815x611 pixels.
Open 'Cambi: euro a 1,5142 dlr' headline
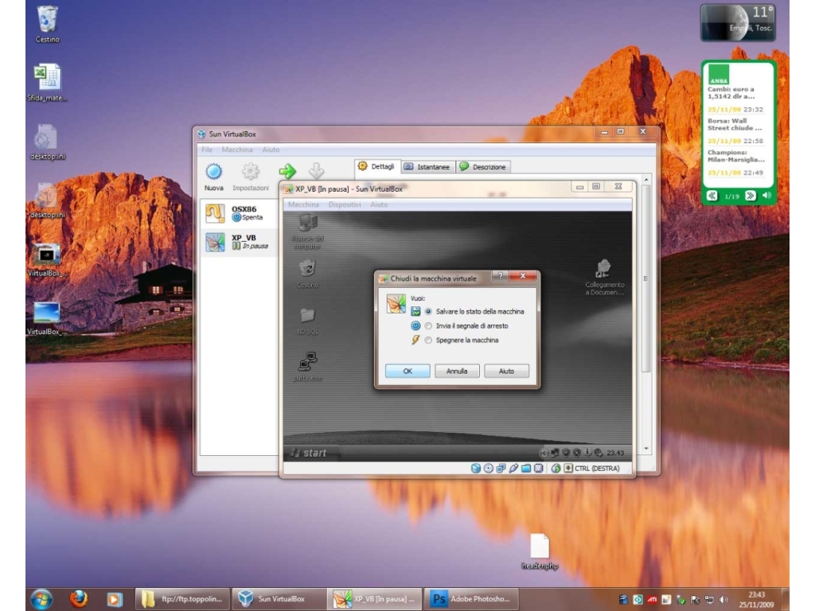[x=731, y=93]
